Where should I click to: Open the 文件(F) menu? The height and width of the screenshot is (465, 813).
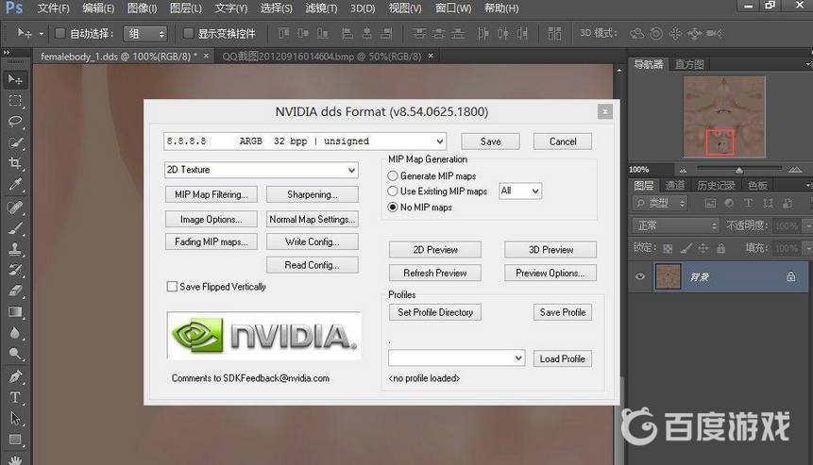pyautogui.click(x=53, y=8)
